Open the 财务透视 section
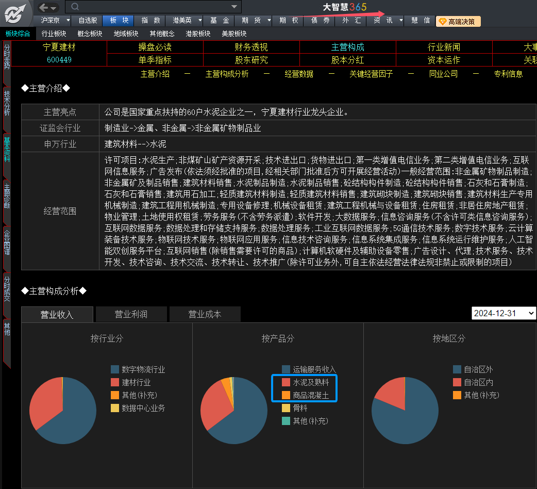537x489 pixels. click(x=251, y=47)
